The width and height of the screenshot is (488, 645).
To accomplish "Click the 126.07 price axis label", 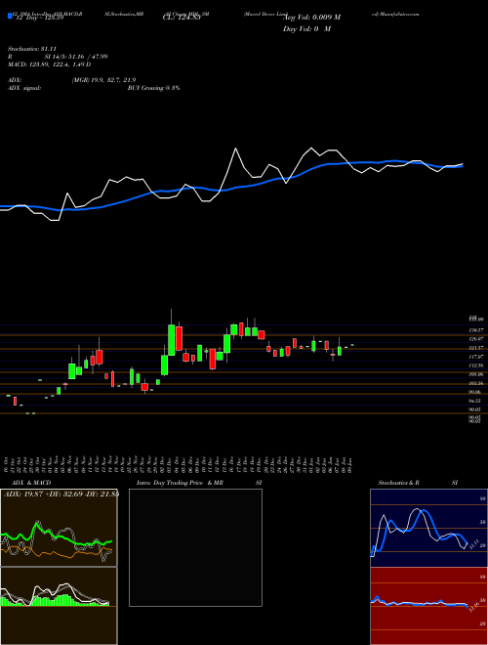I will click(476, 339).
